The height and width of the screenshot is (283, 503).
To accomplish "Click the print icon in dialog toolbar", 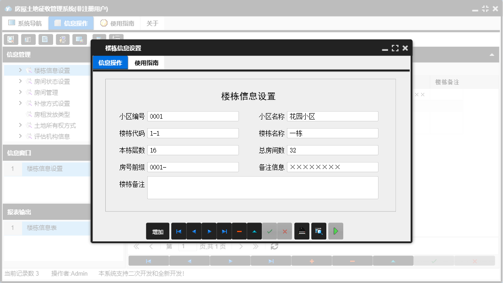I will (x=302, y=232).
